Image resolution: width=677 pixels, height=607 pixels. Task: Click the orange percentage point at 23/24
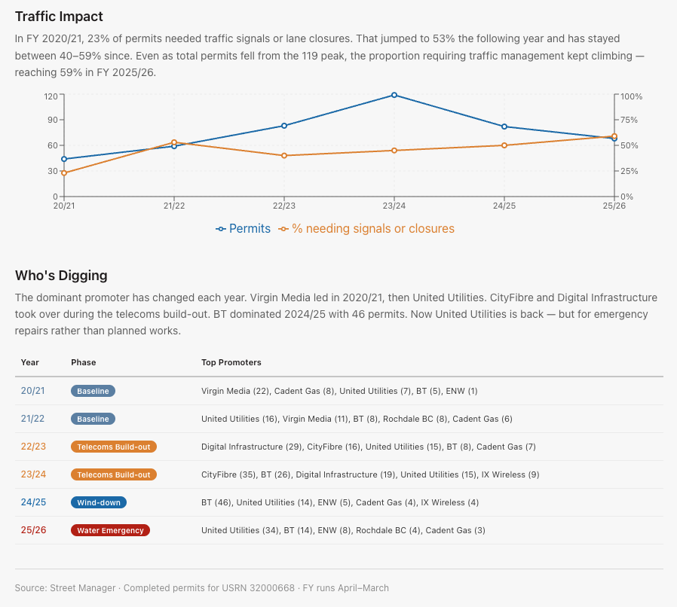(394, 151)
